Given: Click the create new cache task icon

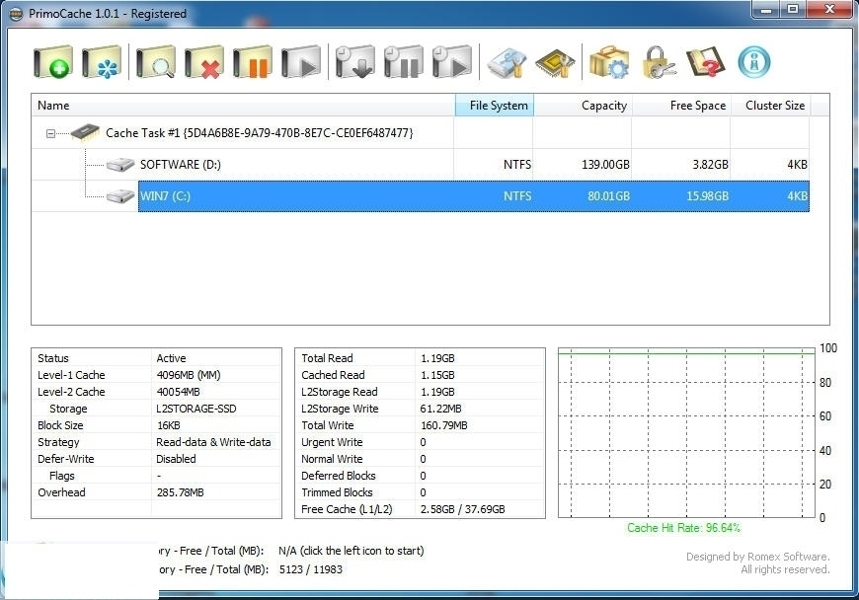Looking at the screenshot, I should (x=52, y=62).
